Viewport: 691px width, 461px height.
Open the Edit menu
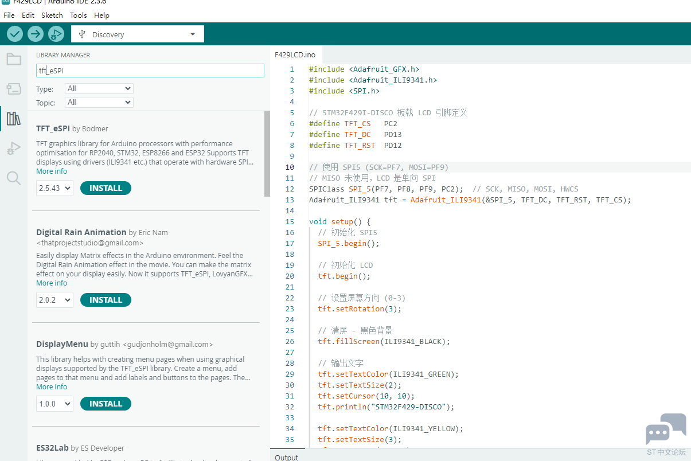(x=28, y=15)
